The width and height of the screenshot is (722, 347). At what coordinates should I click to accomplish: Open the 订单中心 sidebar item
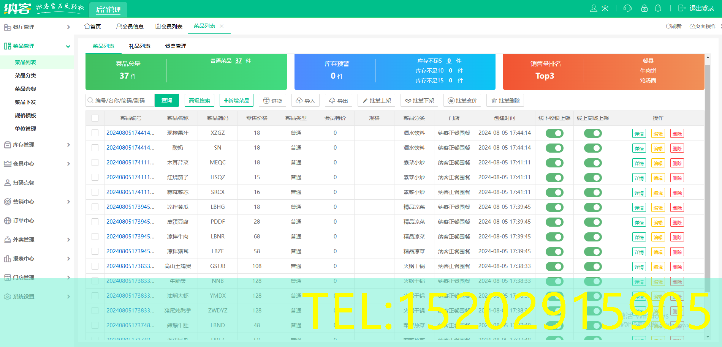pos(24,221)
